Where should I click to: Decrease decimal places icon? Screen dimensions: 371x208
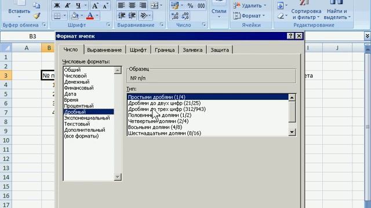click(x=185, y=16)
